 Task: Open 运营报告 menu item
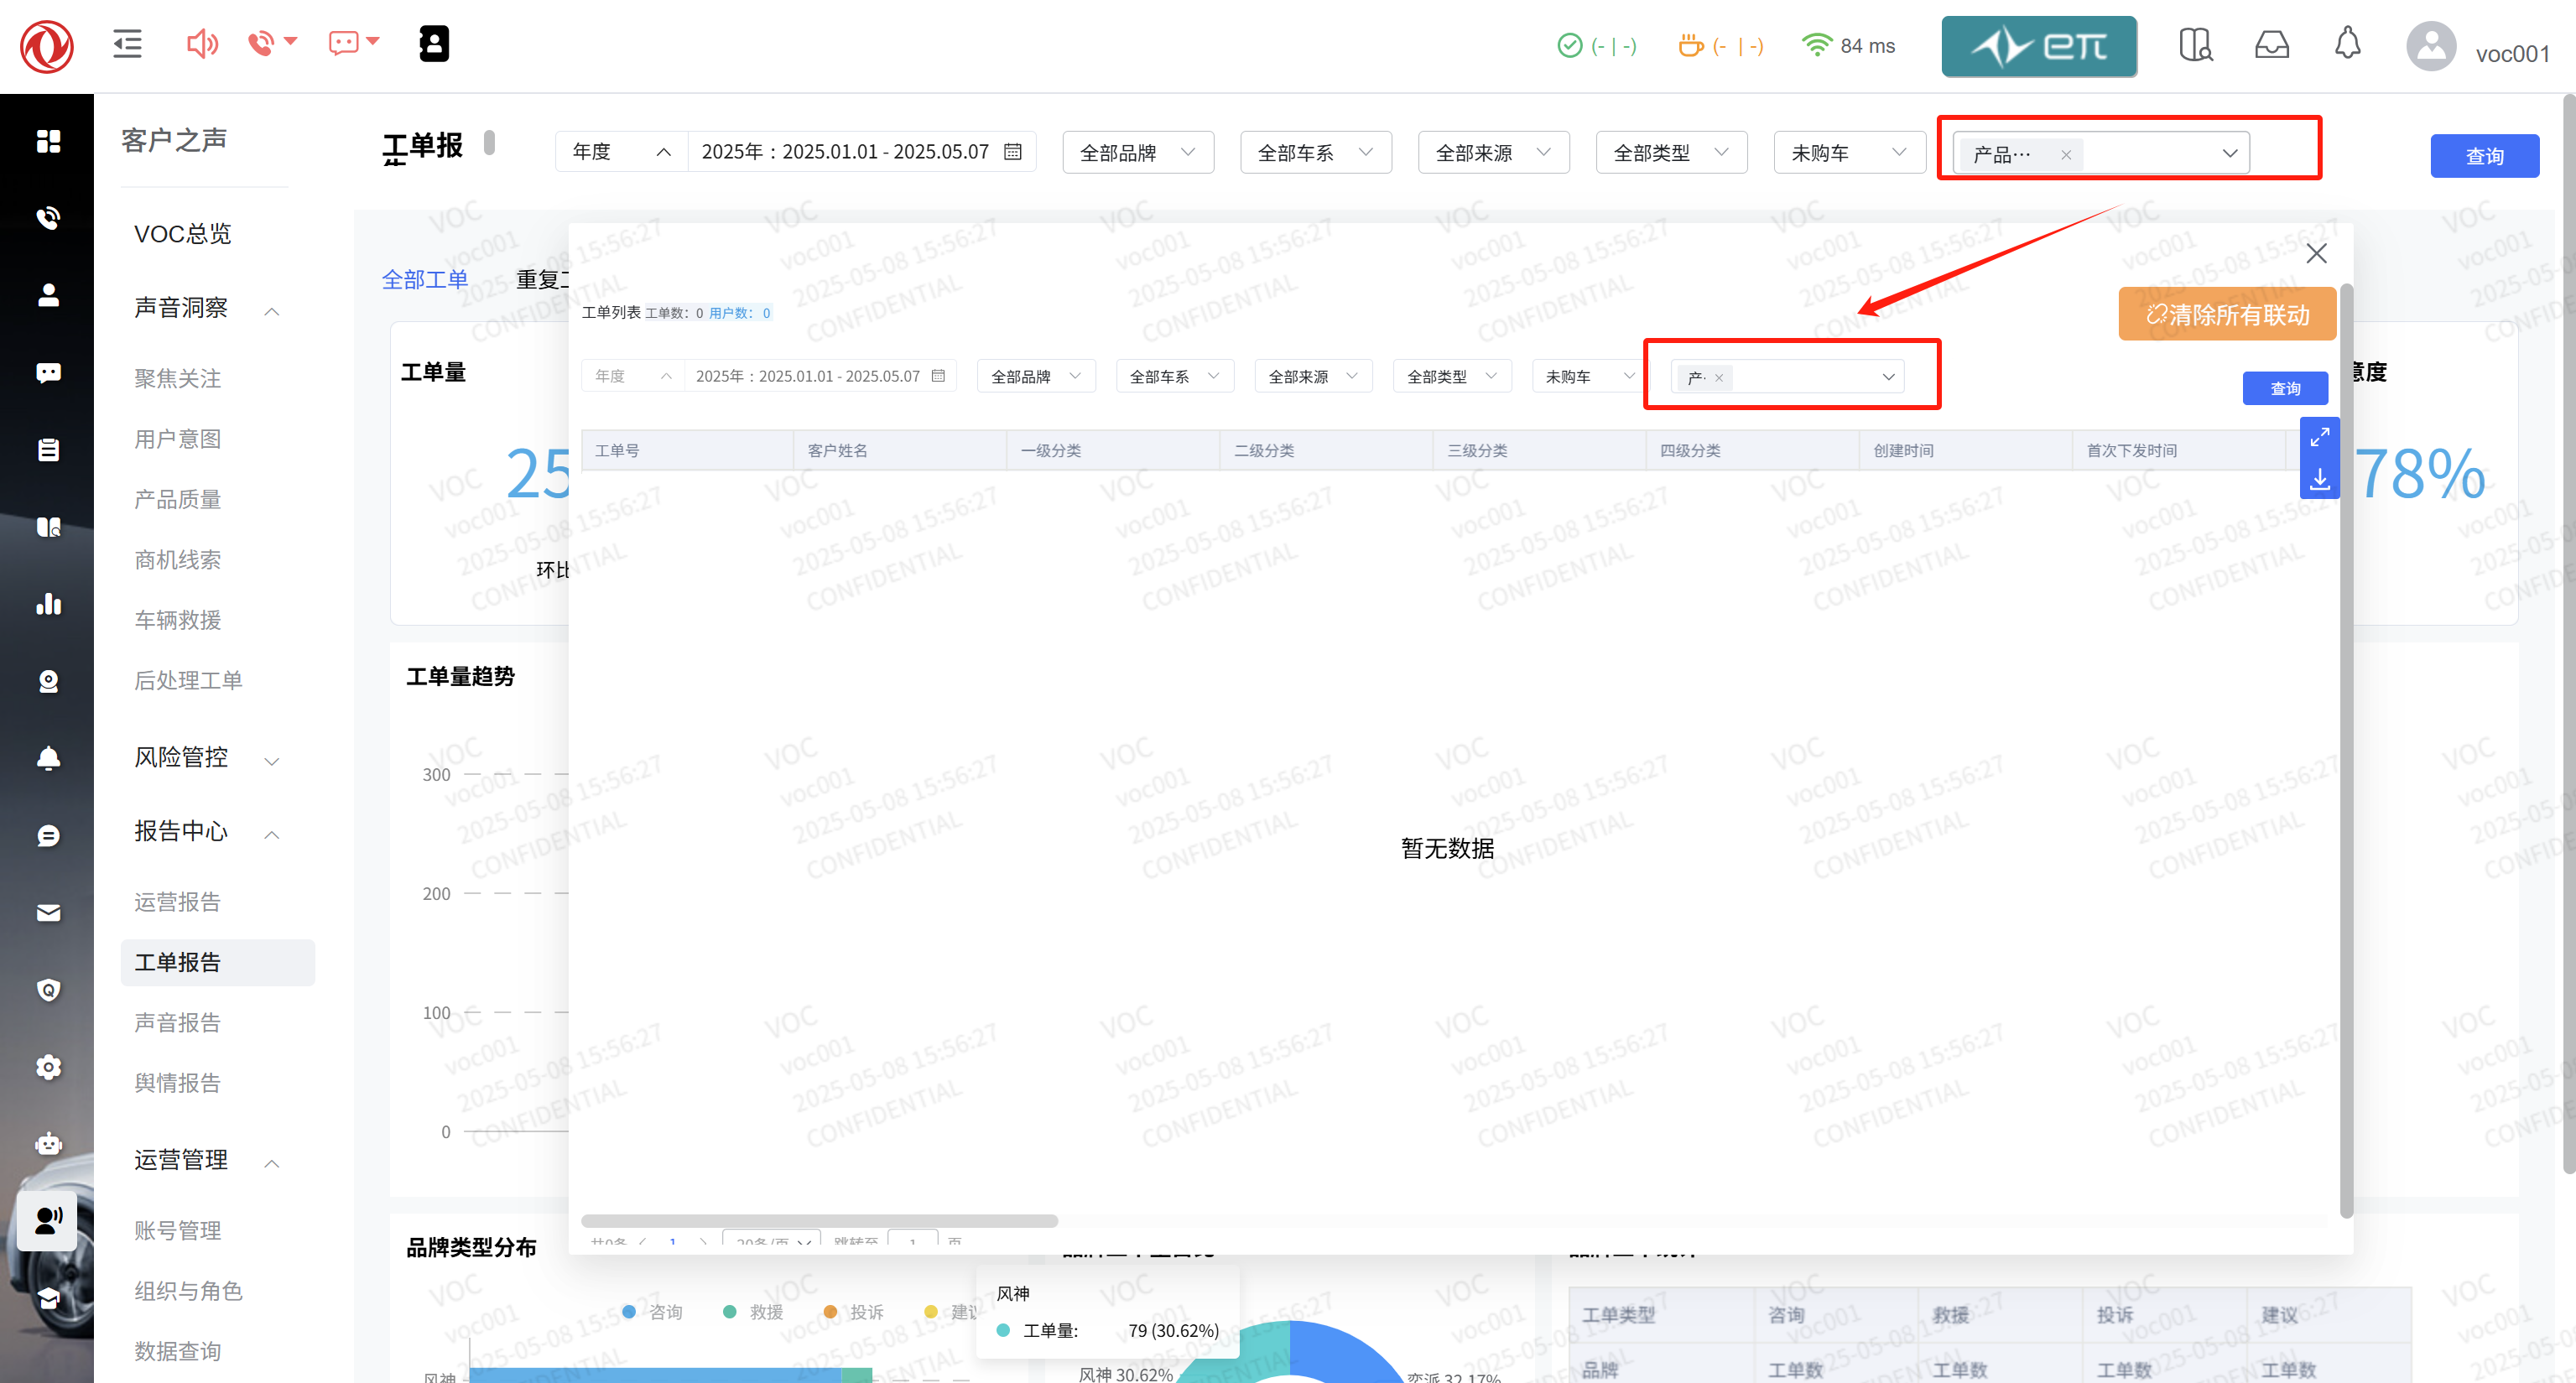pos(178,901)
